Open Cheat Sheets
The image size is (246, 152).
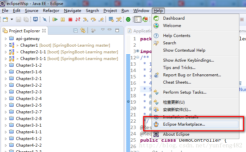click(x=195, y=82)
